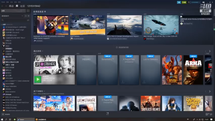Collapse the All games tree in the sidebar
The height and width of the screenshot is (121, 215).
pyautogui.click(x=1, y=25)
